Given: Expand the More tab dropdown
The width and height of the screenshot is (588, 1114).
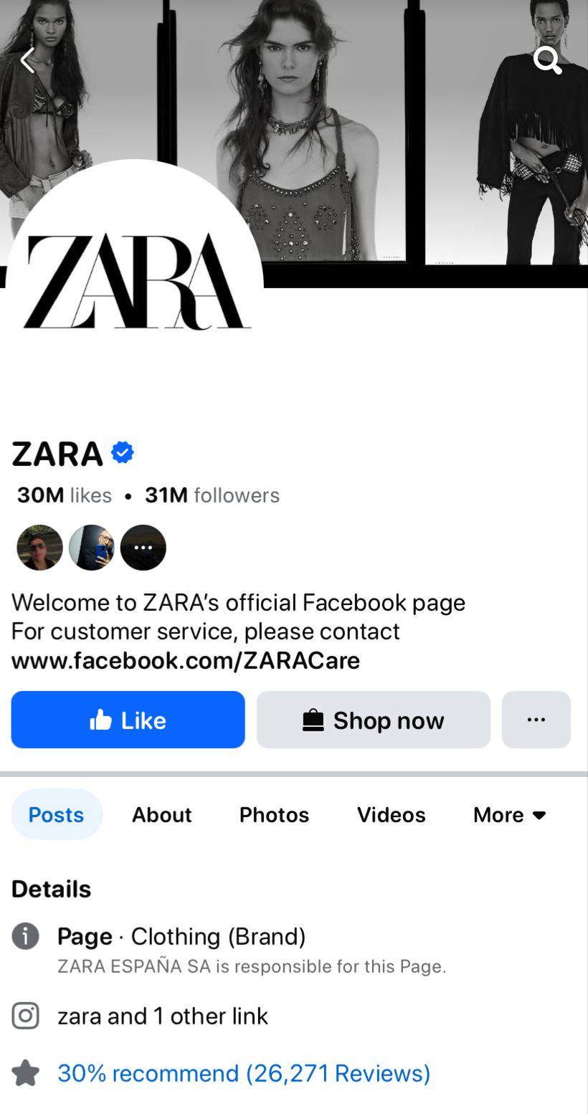Looking at the screenshot, I should (x=510, y=814).
